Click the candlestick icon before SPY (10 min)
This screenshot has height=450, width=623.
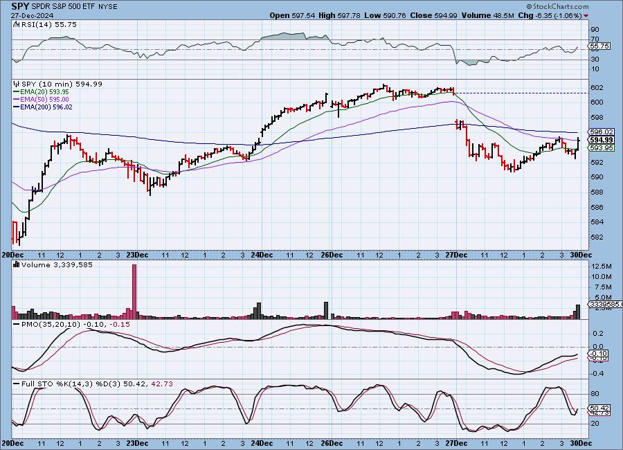coord(17,84)
